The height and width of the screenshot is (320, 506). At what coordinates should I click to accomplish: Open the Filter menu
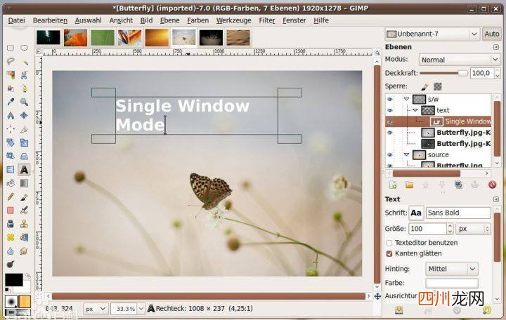(267, 20)
